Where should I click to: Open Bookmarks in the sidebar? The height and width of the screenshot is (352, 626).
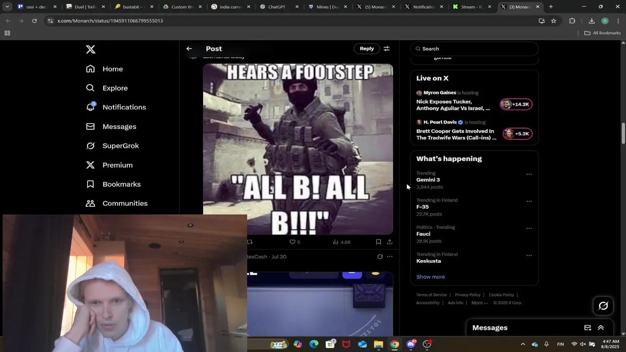point(113,184)
